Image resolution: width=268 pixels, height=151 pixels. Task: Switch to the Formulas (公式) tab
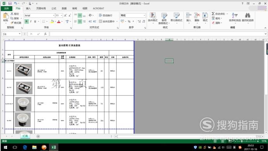pos(54,8)
